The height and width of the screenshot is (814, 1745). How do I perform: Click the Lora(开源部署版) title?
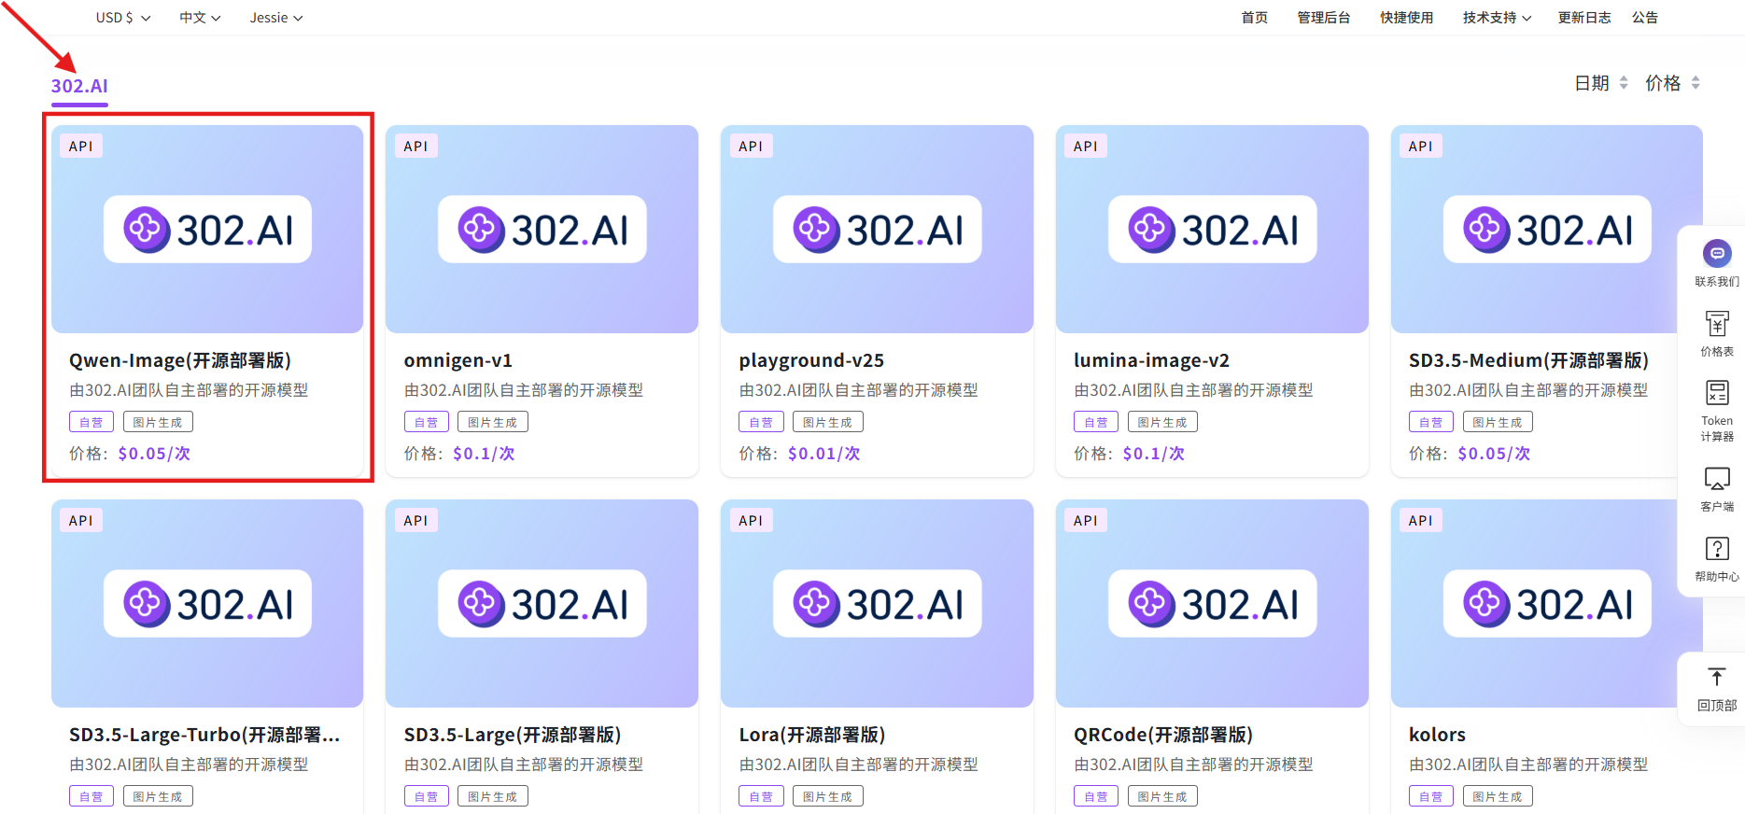[811, 735]
